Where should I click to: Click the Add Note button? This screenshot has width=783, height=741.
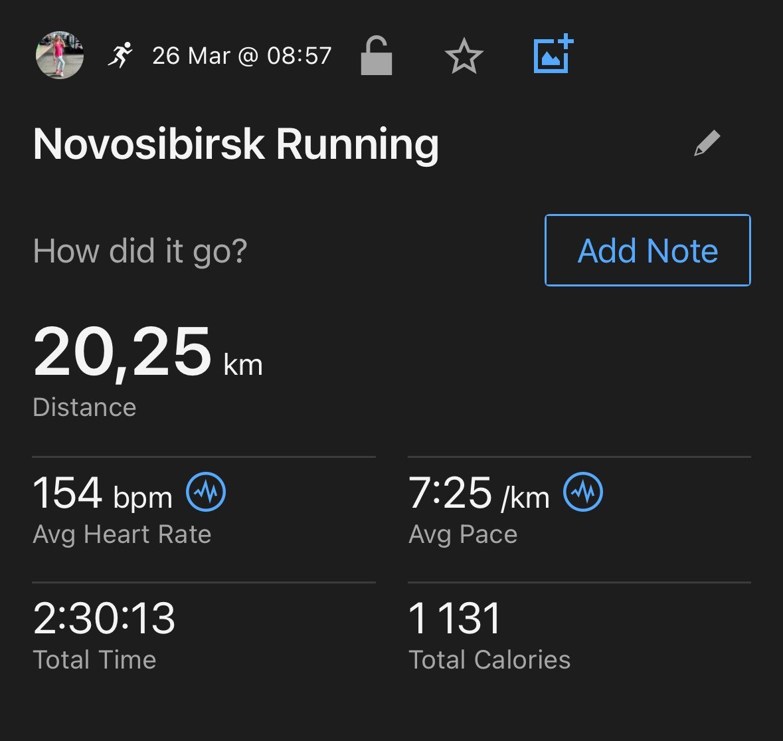tap(648, 251)
